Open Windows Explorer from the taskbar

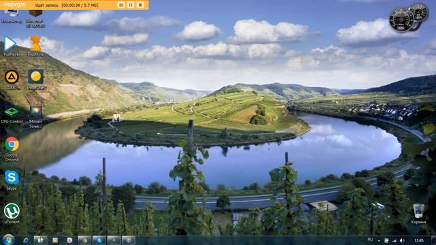tap(40, 240)
